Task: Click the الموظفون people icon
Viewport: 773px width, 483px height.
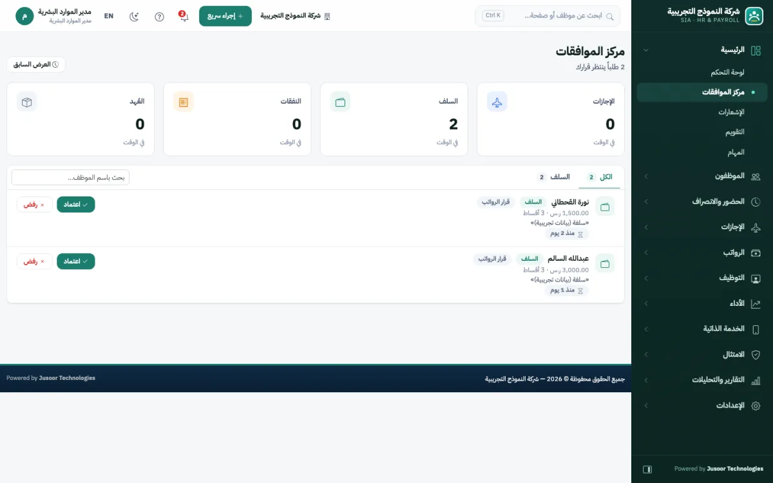Action: click(756, 176)
